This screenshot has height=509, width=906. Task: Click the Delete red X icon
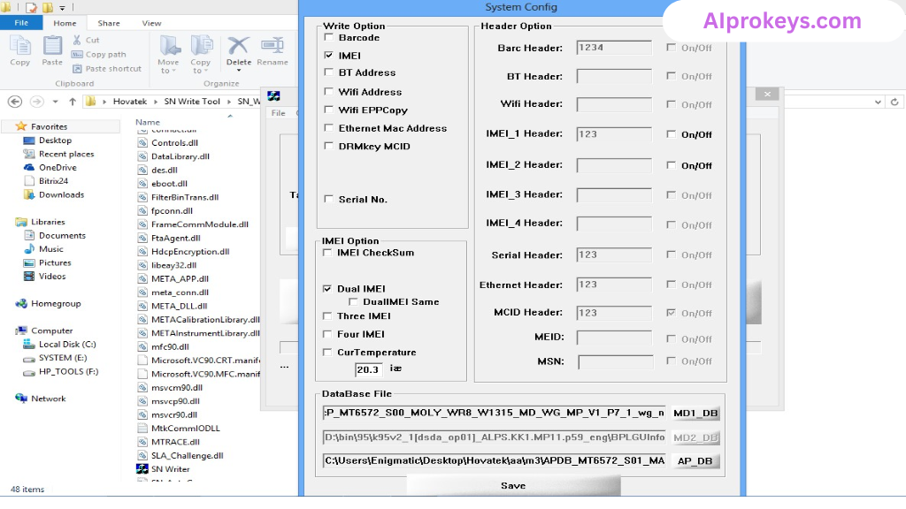click(x=238, y=45)
